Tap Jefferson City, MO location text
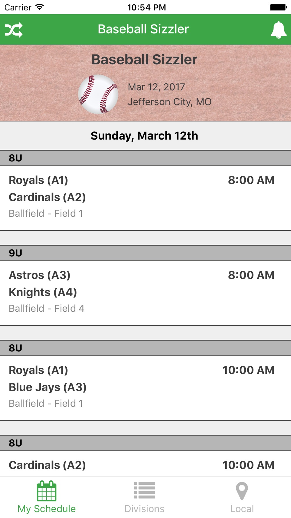291x518 pixels. 170,102
